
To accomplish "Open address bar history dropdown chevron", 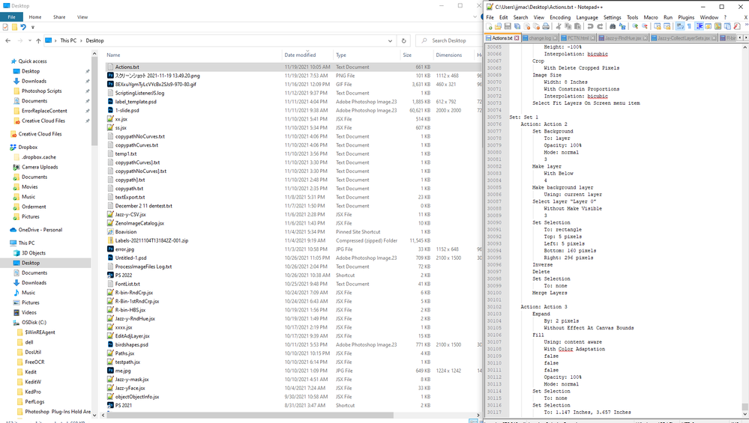I will click(391, 40).
